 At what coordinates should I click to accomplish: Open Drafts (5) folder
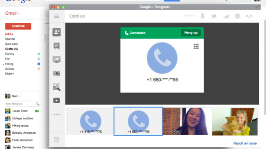(x=11, y=49)
